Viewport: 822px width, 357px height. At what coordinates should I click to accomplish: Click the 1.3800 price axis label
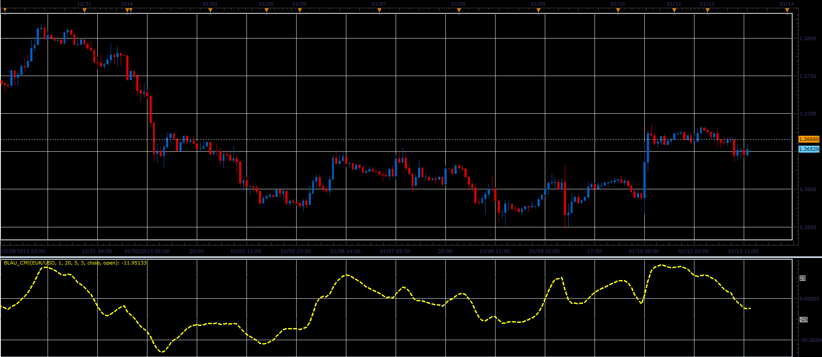tap(808, 38)
